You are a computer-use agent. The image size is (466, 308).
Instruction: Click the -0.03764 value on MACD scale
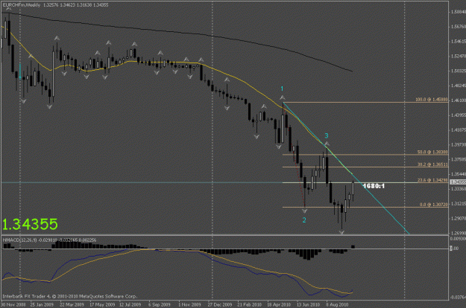[458, 297]
